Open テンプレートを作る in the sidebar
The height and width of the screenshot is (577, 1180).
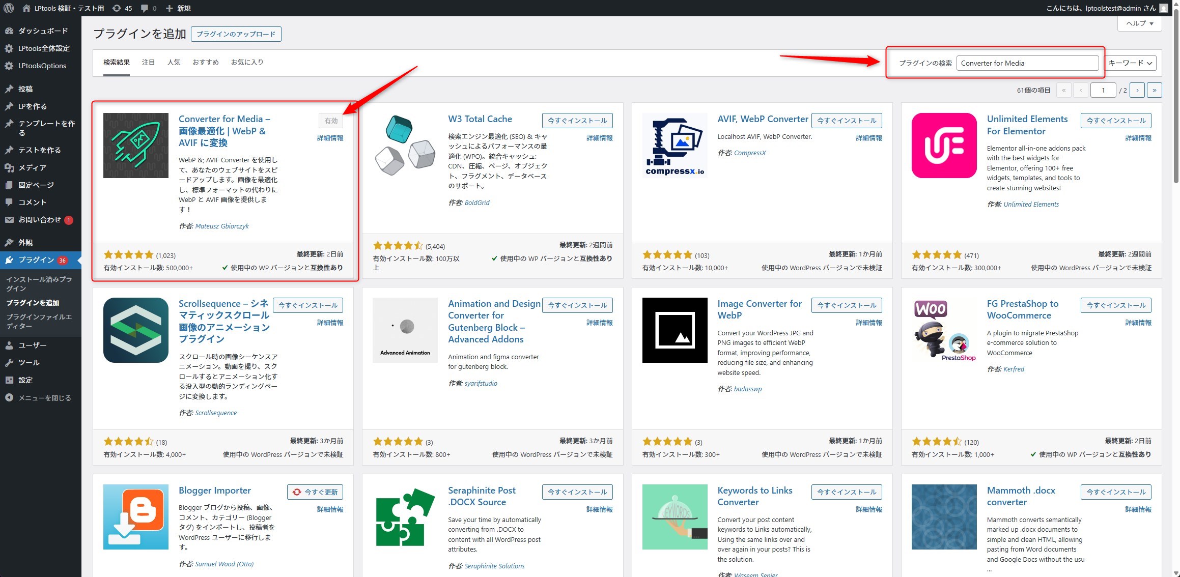41,128
